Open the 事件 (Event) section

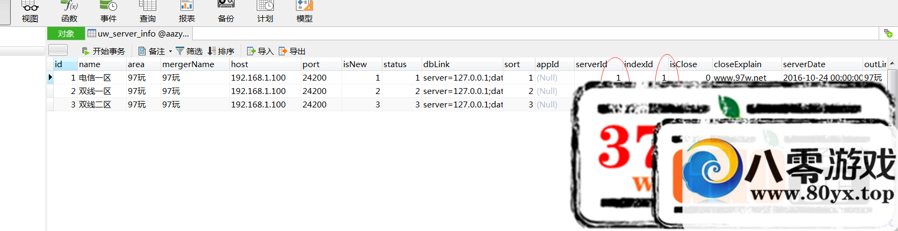[x=108, y=11]
